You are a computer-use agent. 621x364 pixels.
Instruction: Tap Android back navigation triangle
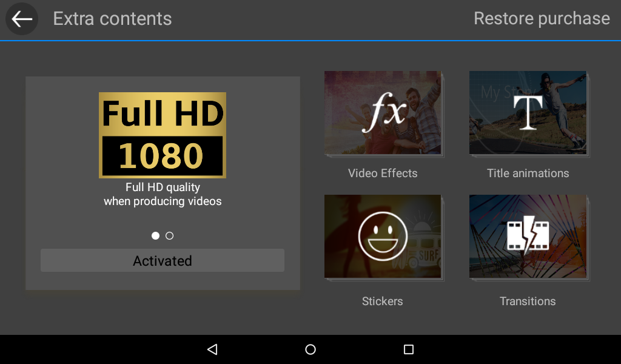(x=212, y=349)
